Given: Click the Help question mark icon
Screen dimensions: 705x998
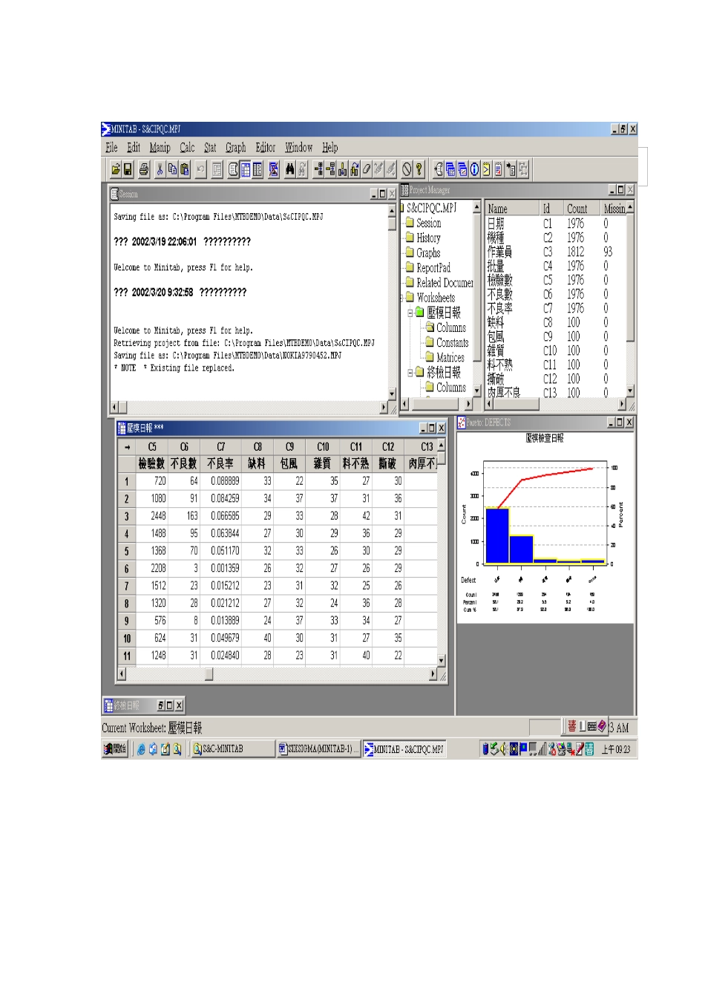Looking at the screenshot, I should click(x=419, y=170).
